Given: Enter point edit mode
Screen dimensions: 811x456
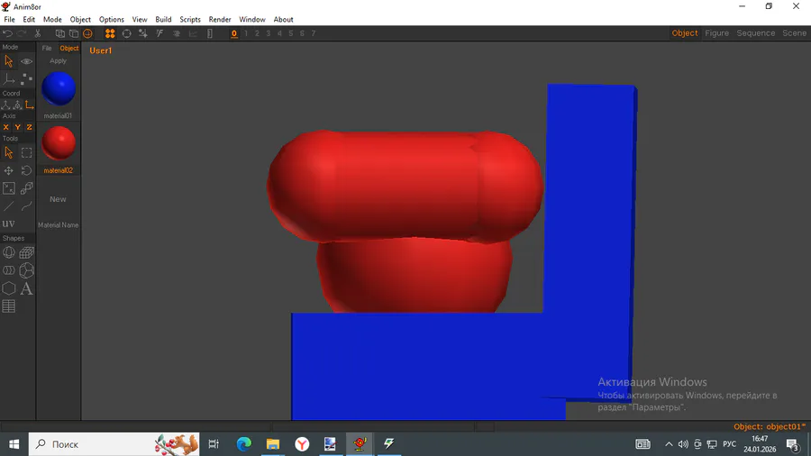Looking at the screenshot, I should pos(26,79).
